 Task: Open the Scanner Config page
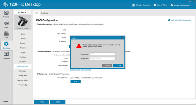point(23,80)
